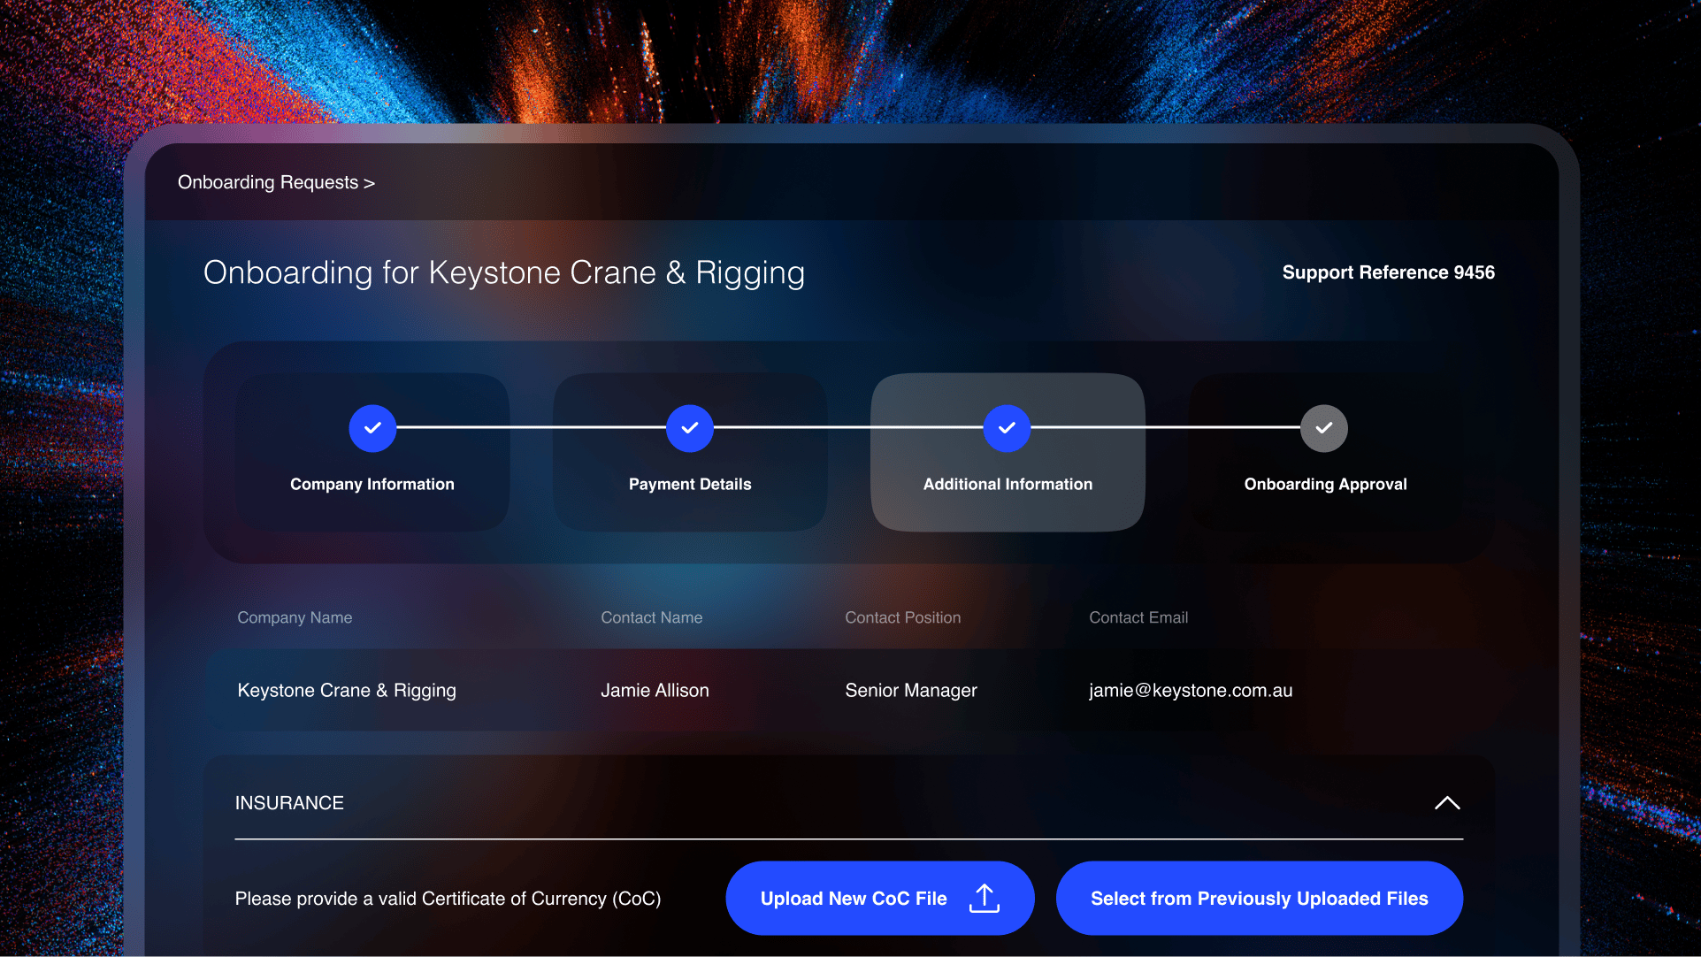Click the Support Reference 9456 text

point(1388,272)
